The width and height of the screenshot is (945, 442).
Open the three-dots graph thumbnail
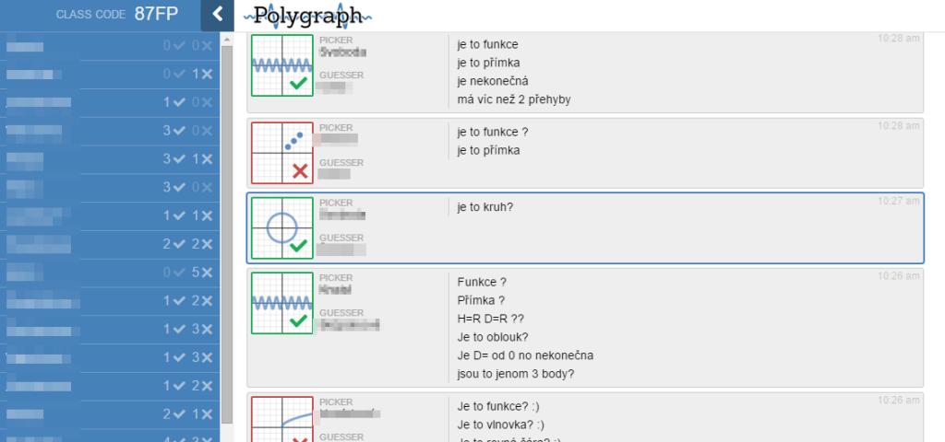coord(282,153)
